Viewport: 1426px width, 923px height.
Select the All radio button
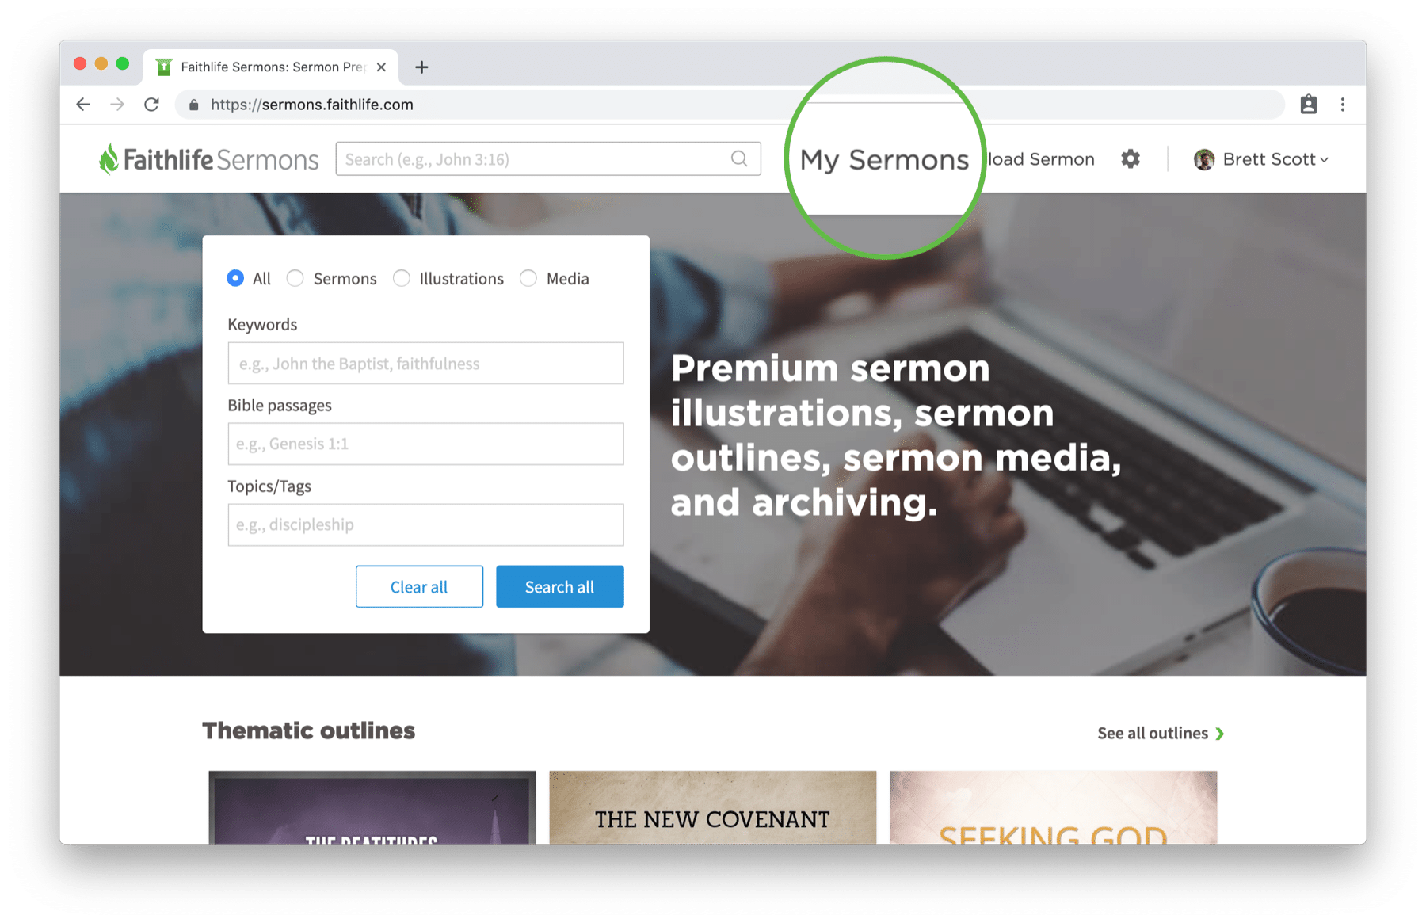pyautogui.click(x=235, y=278)
